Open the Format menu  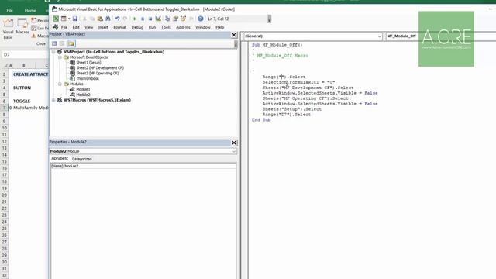tap(120, 28)
